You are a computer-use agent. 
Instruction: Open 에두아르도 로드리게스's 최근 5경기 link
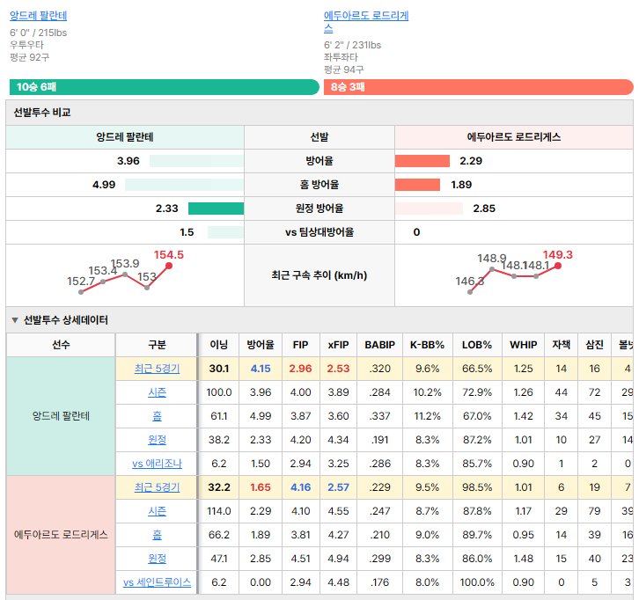pos(157,487)
